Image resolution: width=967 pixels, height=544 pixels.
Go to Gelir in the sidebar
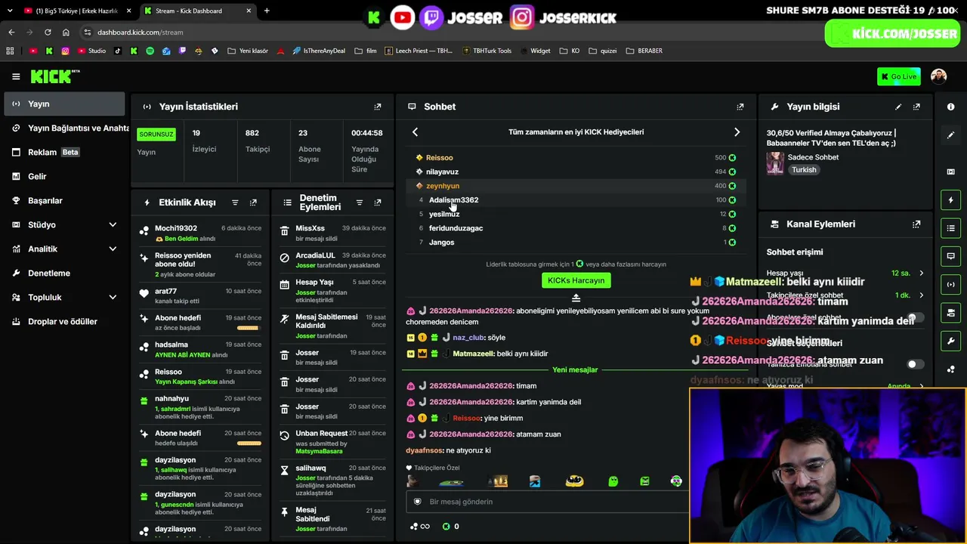click(x=64, y=176)
